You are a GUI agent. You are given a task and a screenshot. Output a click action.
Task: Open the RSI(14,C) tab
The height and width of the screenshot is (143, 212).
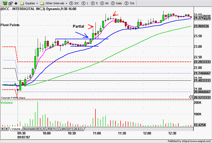(x=53, y=129)
